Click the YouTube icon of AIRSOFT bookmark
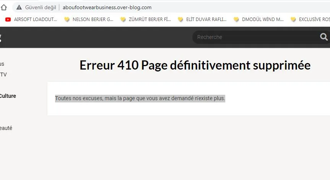 [8, 19]
